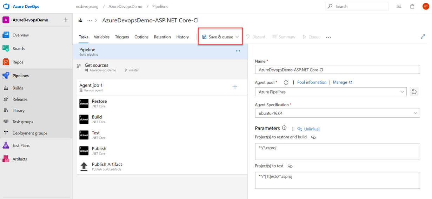Open Builds under Pipelines
The height and width of the screenshot is (199, 432).
[x=18, y=88]
